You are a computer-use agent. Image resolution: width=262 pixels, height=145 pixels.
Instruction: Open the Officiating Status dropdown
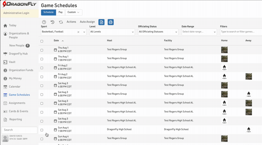[158, 32]
